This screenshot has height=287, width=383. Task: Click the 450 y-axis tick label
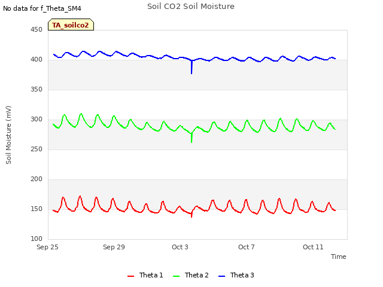pos(37,29)
